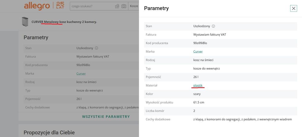The image size is (302, 137).
Task: Open image search camera icon
Action: click(124, 6)
